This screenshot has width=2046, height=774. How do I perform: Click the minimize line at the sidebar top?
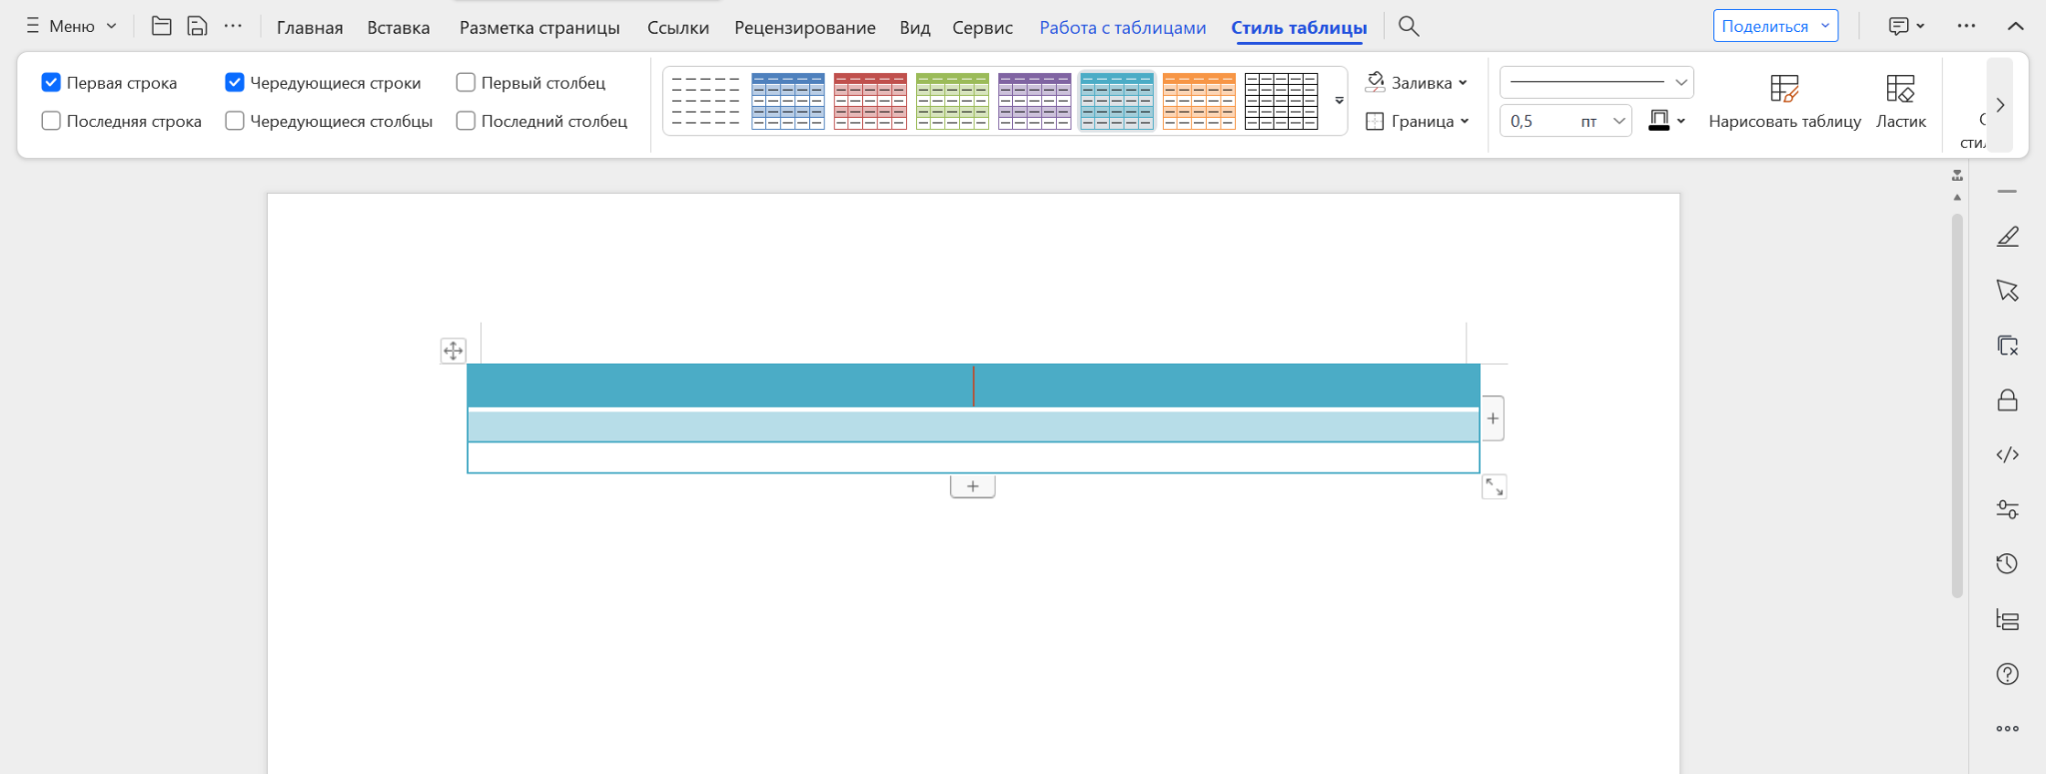[x=2007, y=191]
